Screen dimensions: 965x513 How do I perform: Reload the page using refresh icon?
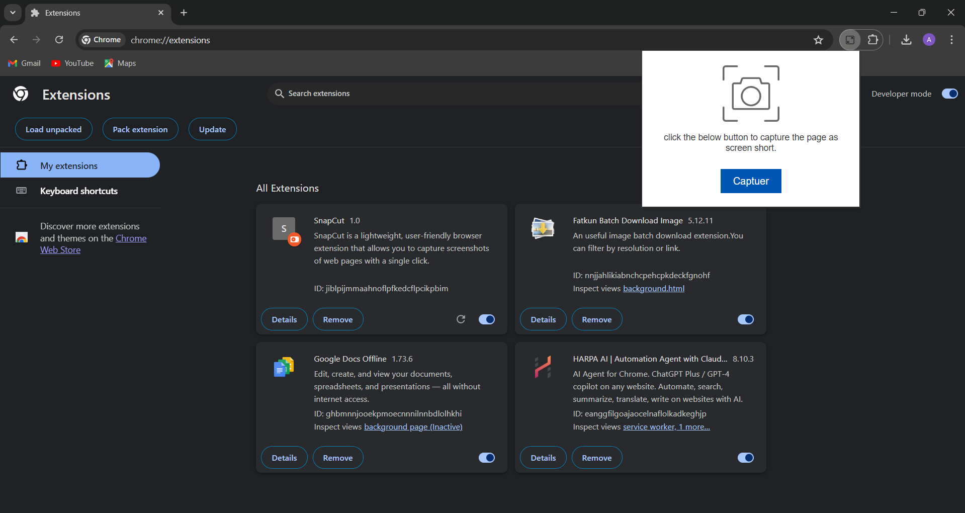click(59, 40)
